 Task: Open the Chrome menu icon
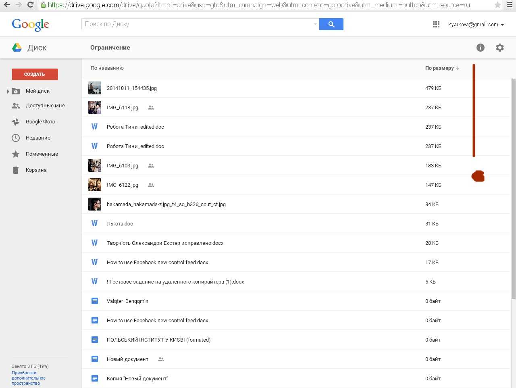coord(510,5)
